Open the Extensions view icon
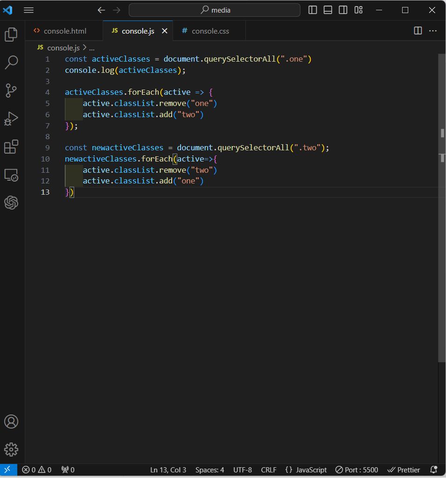The image size is (446, 478). click(x=11, y=147)
